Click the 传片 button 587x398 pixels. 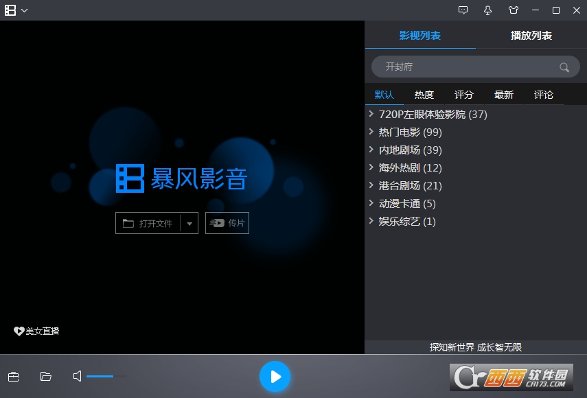pos(227,224)
